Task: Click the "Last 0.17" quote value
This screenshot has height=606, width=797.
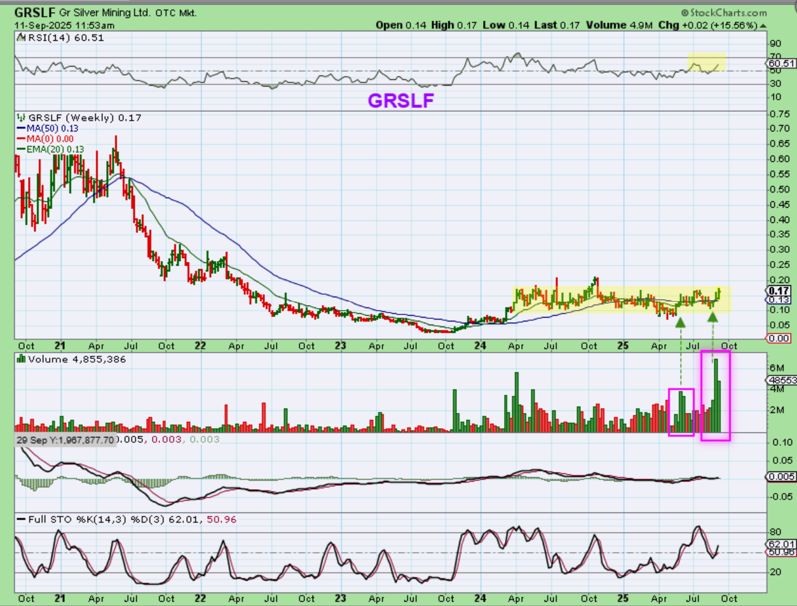Action: point(557,25)
